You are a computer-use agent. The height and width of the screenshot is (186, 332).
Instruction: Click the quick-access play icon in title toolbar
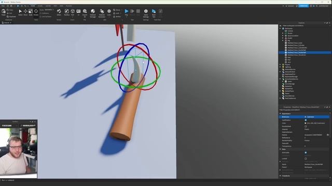[x=18, y=6]
